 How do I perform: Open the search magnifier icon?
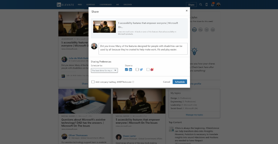click(201, 5)
